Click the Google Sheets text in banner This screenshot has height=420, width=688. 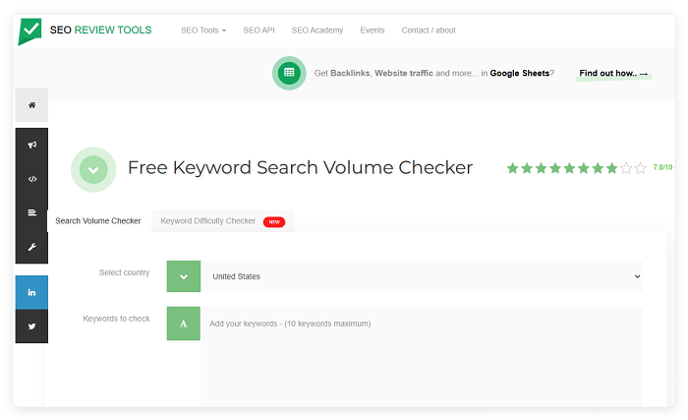[520, 74]
